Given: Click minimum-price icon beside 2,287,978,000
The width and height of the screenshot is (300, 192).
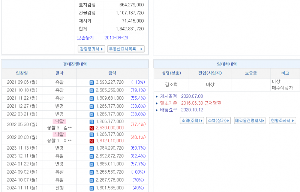Looking at the screenshot, I should click(91, 180).
